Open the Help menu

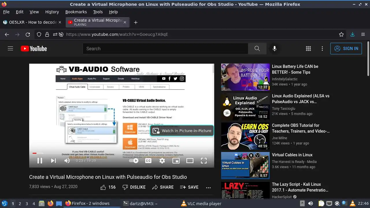[x=113, y=12]
